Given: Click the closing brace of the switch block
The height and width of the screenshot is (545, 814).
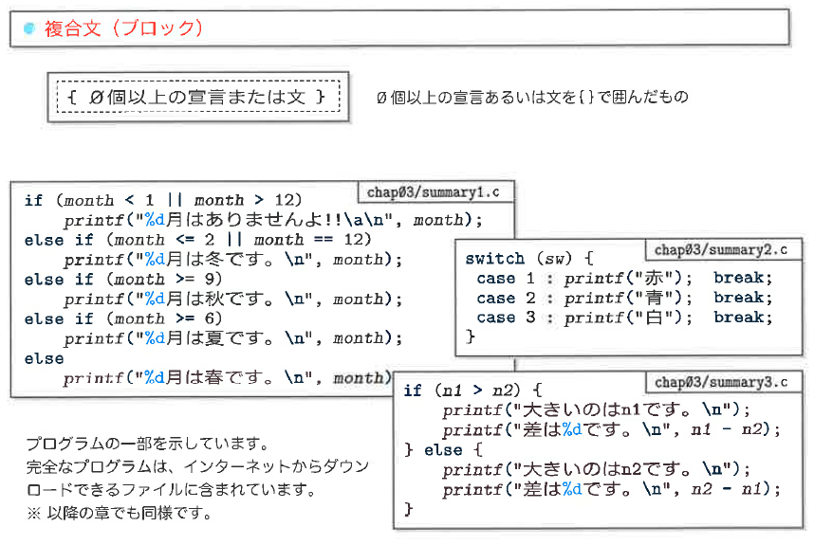Looking at the screenshot, I should [471, 337].
